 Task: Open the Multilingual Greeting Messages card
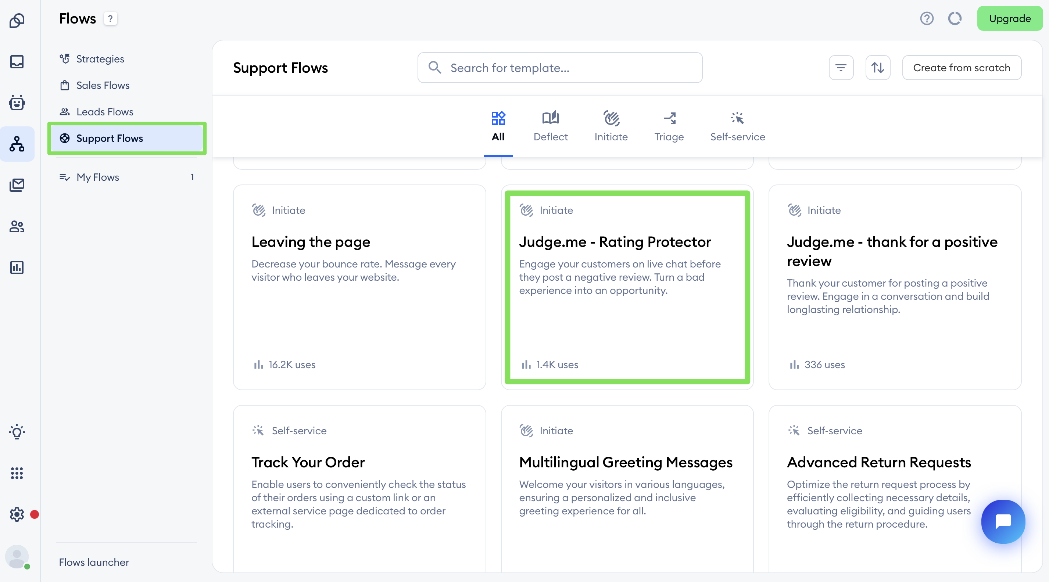(x=627, y=489)
